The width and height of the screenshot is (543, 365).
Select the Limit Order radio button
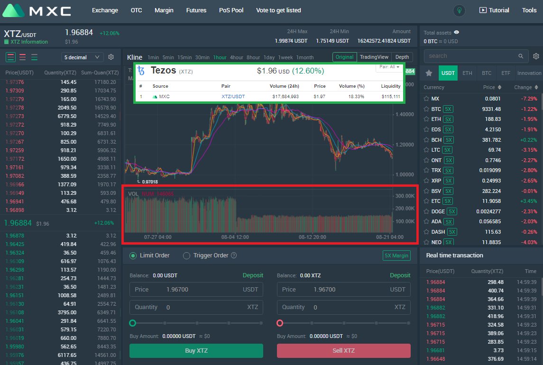point(133,256)
